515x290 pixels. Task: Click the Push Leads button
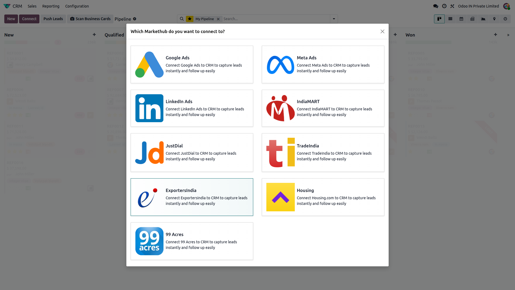53,19
